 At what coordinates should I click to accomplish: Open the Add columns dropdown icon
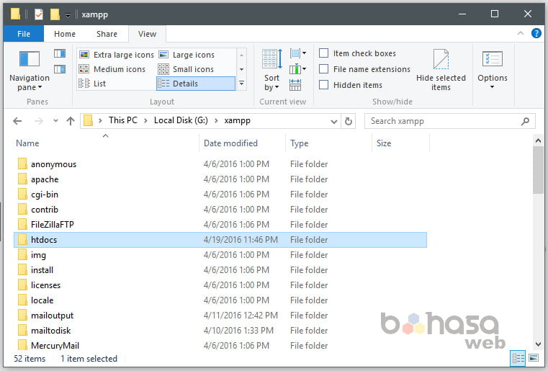pos(298,69)
